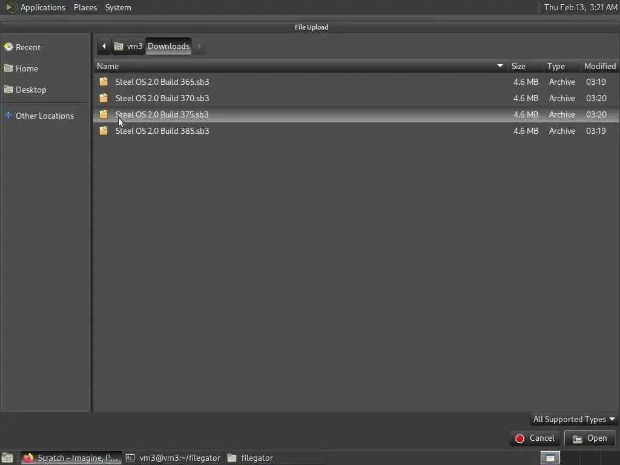Screen dimensions: 620x465
Task: Select Steel OS 2.0 Build 365.sb3 file icon
Action: pyautogui.click(x=104, y=82)
